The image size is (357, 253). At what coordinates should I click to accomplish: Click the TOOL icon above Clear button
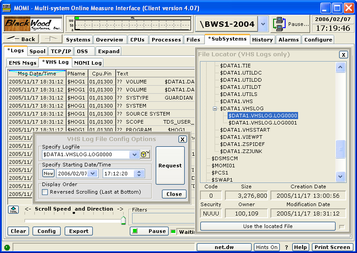[x=13, y=210]
